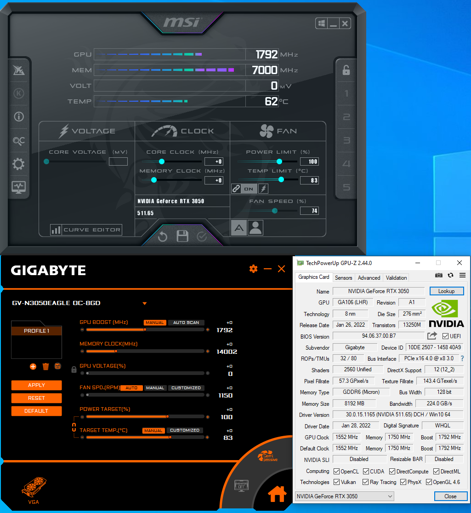This screenshot has width=471, height=513.
Task: Click the MSI dragon logo sidebar icon
Action: tap(19, 69)
